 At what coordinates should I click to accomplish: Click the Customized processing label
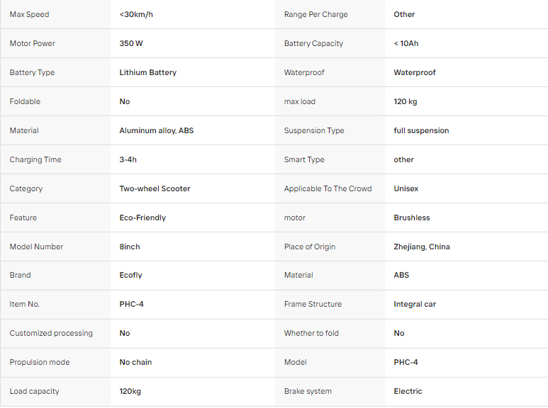pyautogui.click(x=51, y=333)
